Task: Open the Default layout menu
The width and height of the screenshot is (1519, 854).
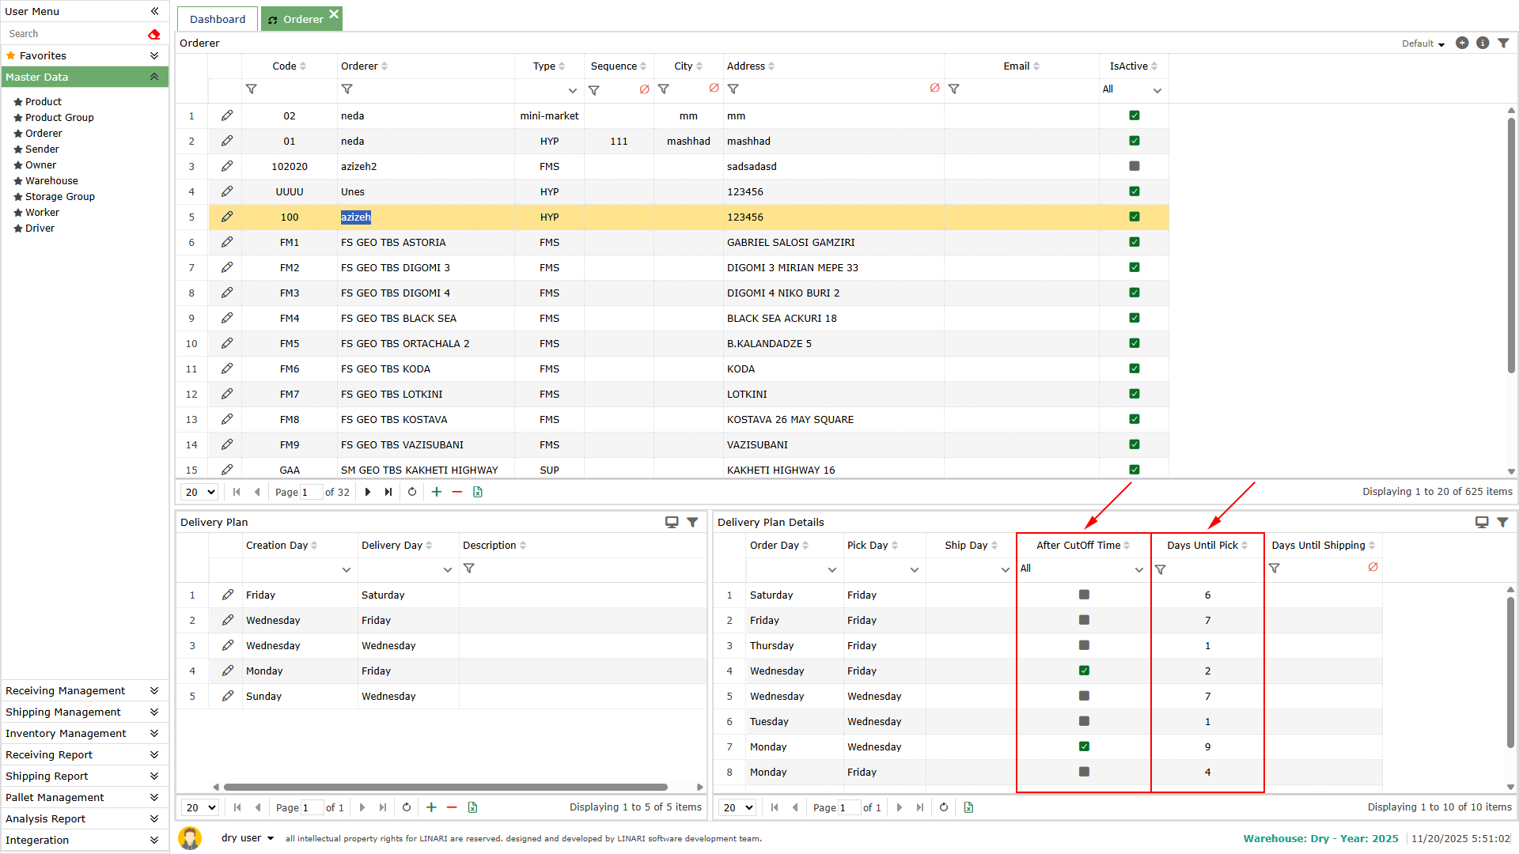Action: (x=1422, y=43)
